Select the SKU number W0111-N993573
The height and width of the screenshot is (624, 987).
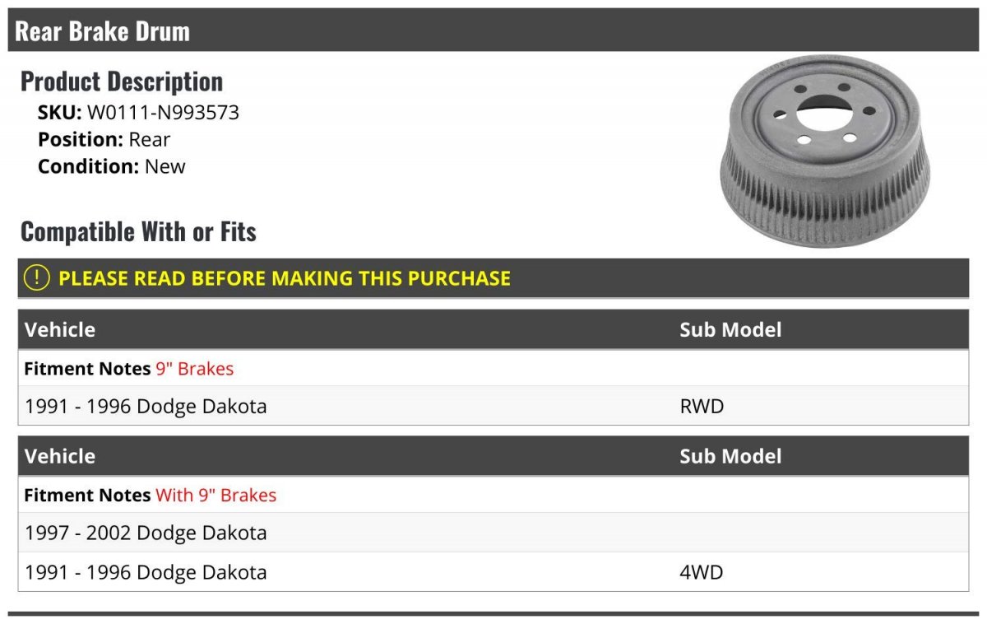pyautogui.click(x=163, y=113)
